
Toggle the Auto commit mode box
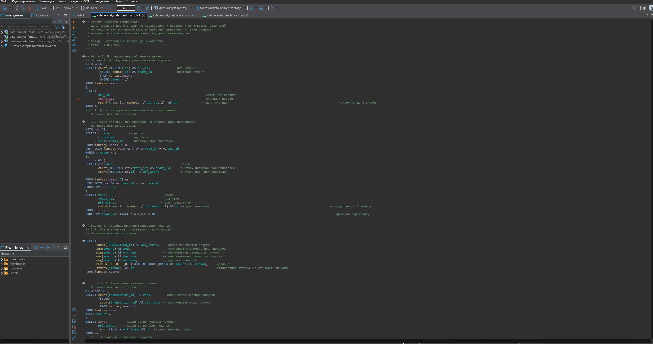(126, 8)
